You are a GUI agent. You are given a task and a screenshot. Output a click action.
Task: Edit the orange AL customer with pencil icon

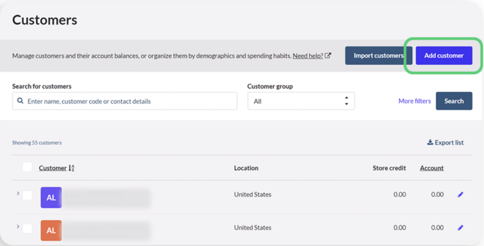[460, 228]
